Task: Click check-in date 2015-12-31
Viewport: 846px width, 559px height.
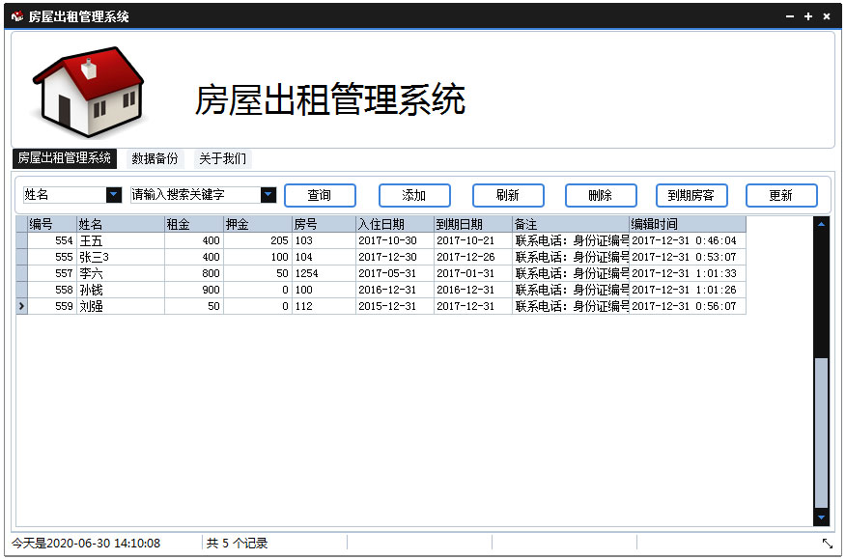Action: tap(395, 306)
